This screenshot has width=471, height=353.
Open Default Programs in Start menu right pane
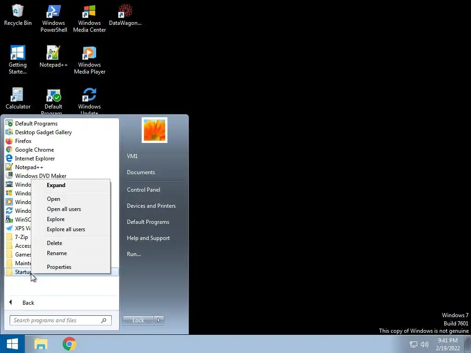click(148, 222)
